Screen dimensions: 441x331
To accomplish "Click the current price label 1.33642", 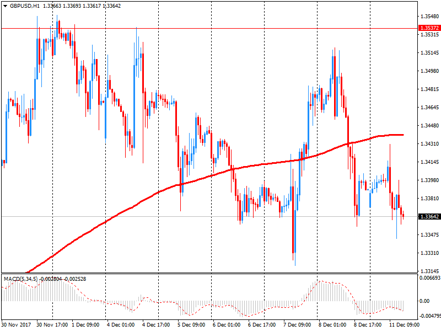I will pos(429,216).
